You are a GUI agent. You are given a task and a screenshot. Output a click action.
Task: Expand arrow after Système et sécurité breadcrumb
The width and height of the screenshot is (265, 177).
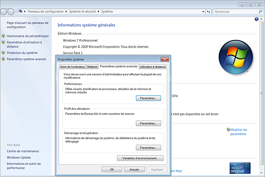click(x=98, y=12)
